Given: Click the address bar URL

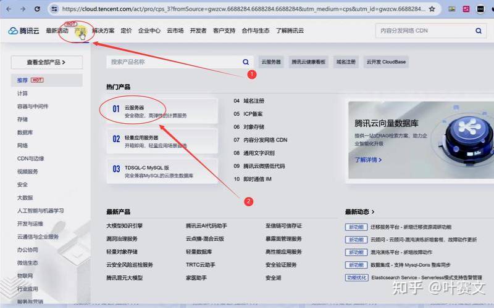Looking at the screenshot, I should [243, 9].
